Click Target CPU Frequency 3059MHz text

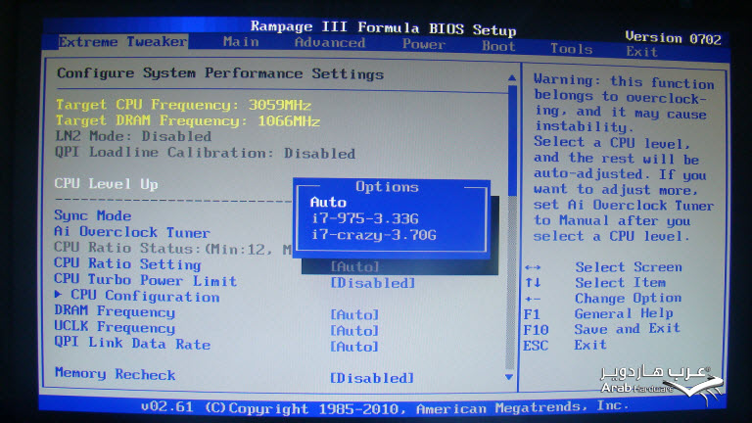point(184,105)
